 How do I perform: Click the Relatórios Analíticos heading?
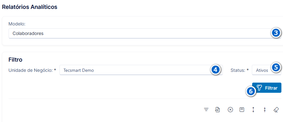(30, 7)
